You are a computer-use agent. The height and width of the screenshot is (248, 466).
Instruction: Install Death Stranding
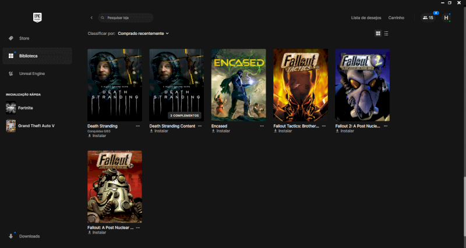[x=97, y=136]
